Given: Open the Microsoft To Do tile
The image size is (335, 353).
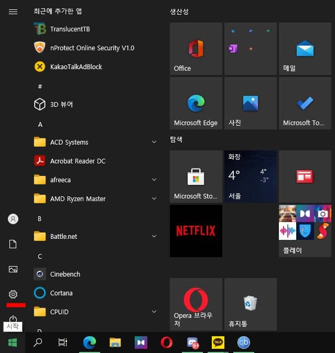Looking at the screenshot, I should pos(305,103).
